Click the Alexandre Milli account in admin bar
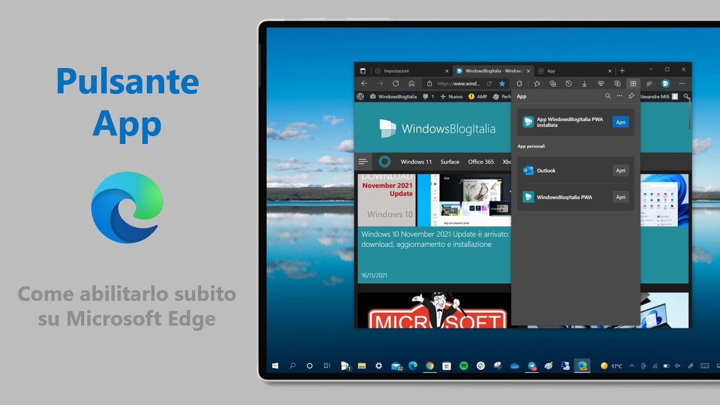This screenshot has width=720, height=405. [659, 97]
